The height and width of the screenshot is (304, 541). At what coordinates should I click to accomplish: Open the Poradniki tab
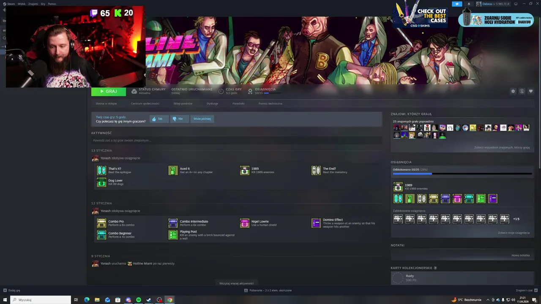(238, 103)
